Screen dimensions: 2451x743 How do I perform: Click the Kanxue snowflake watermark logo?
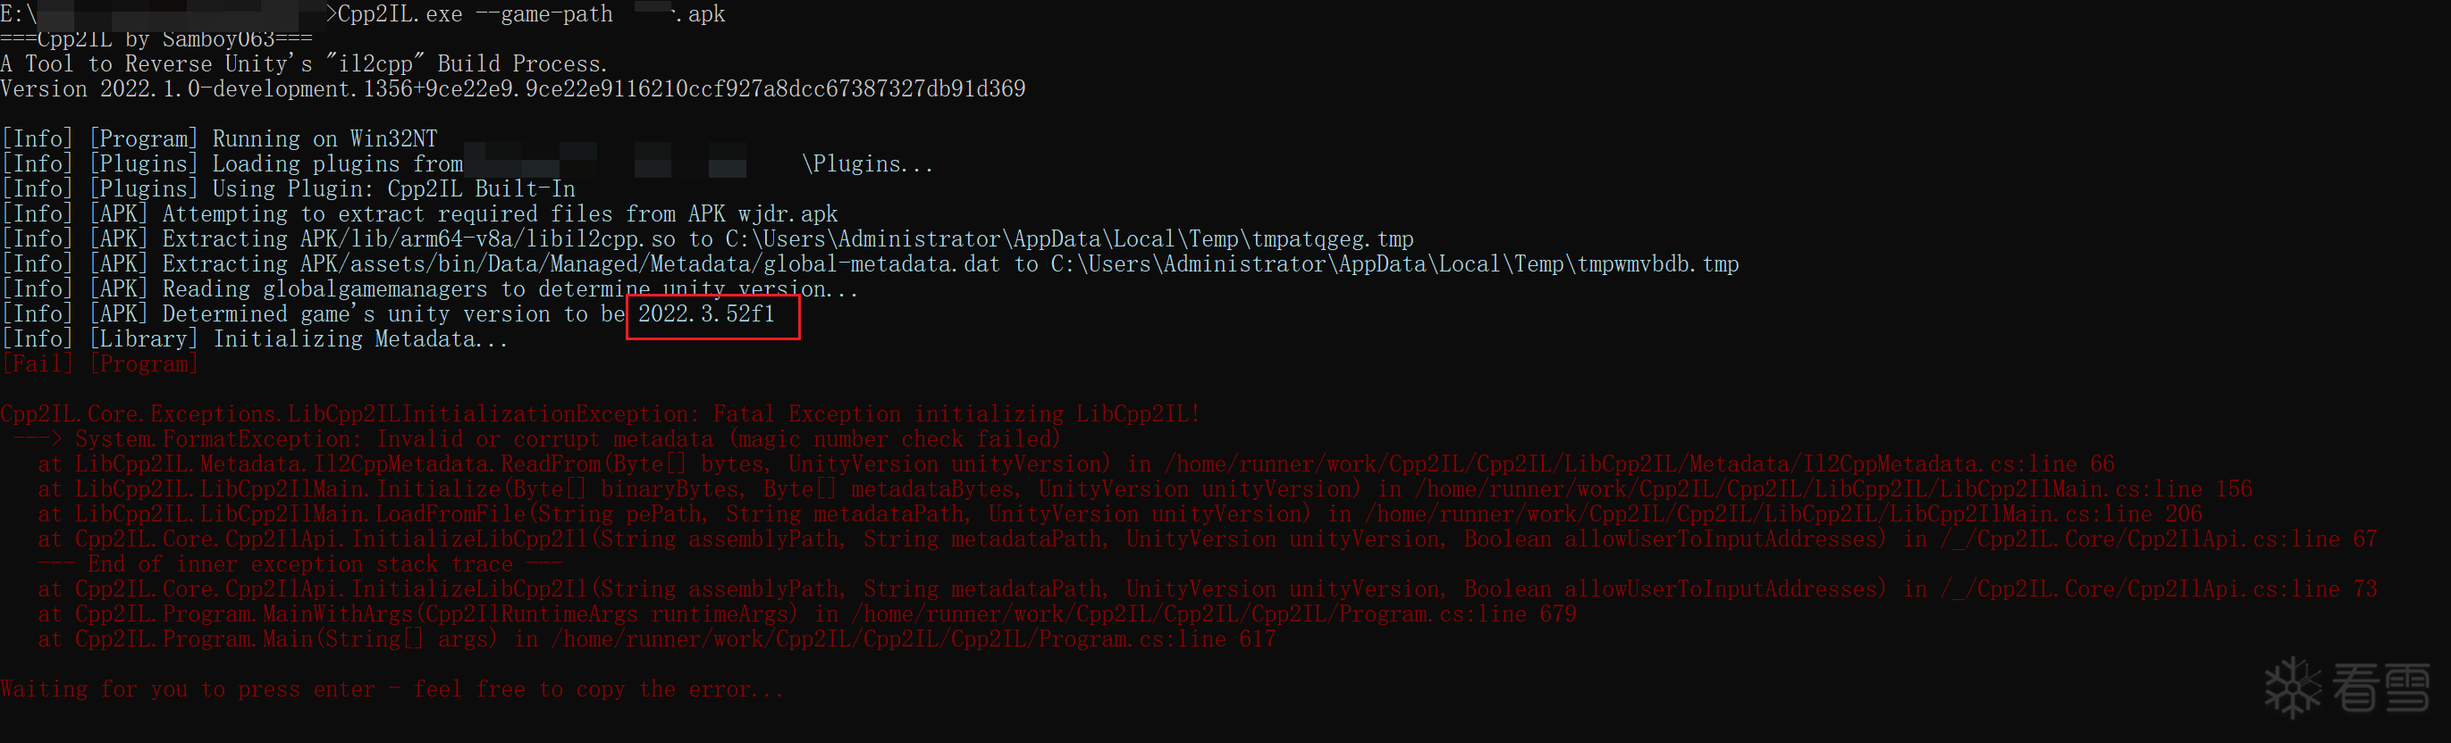pyautogui.click(x=2293, y=687)
